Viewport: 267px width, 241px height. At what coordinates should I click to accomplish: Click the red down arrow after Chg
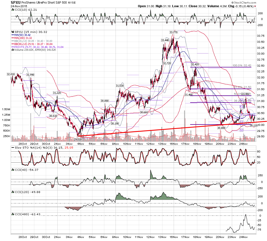point(255,6)
